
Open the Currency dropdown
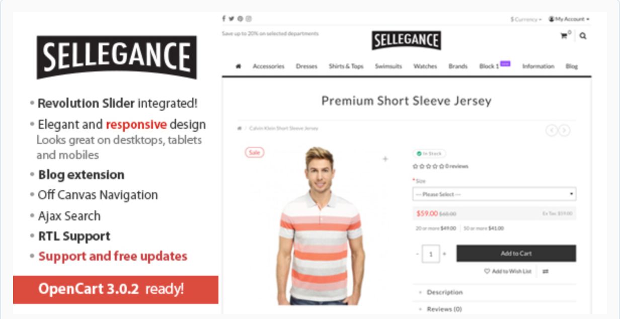[526, 20]
